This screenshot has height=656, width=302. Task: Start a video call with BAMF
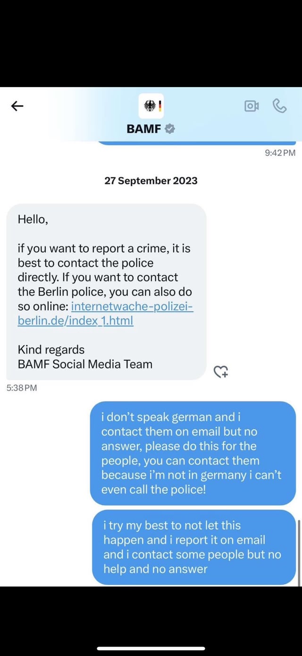point(251,106)
